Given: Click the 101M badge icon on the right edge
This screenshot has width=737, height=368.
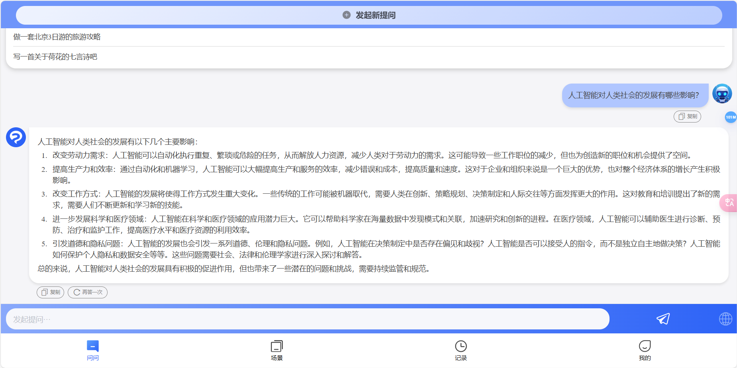Looking at the screenshot, I should pyautogui.click(x=730, y=117).
